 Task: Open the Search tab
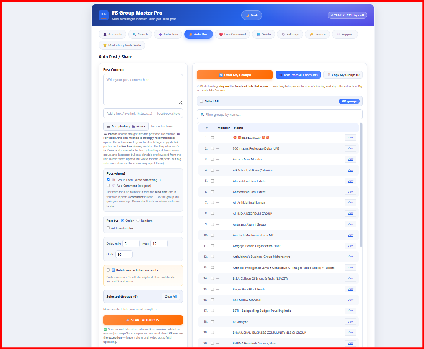click(x=140, y=35)
